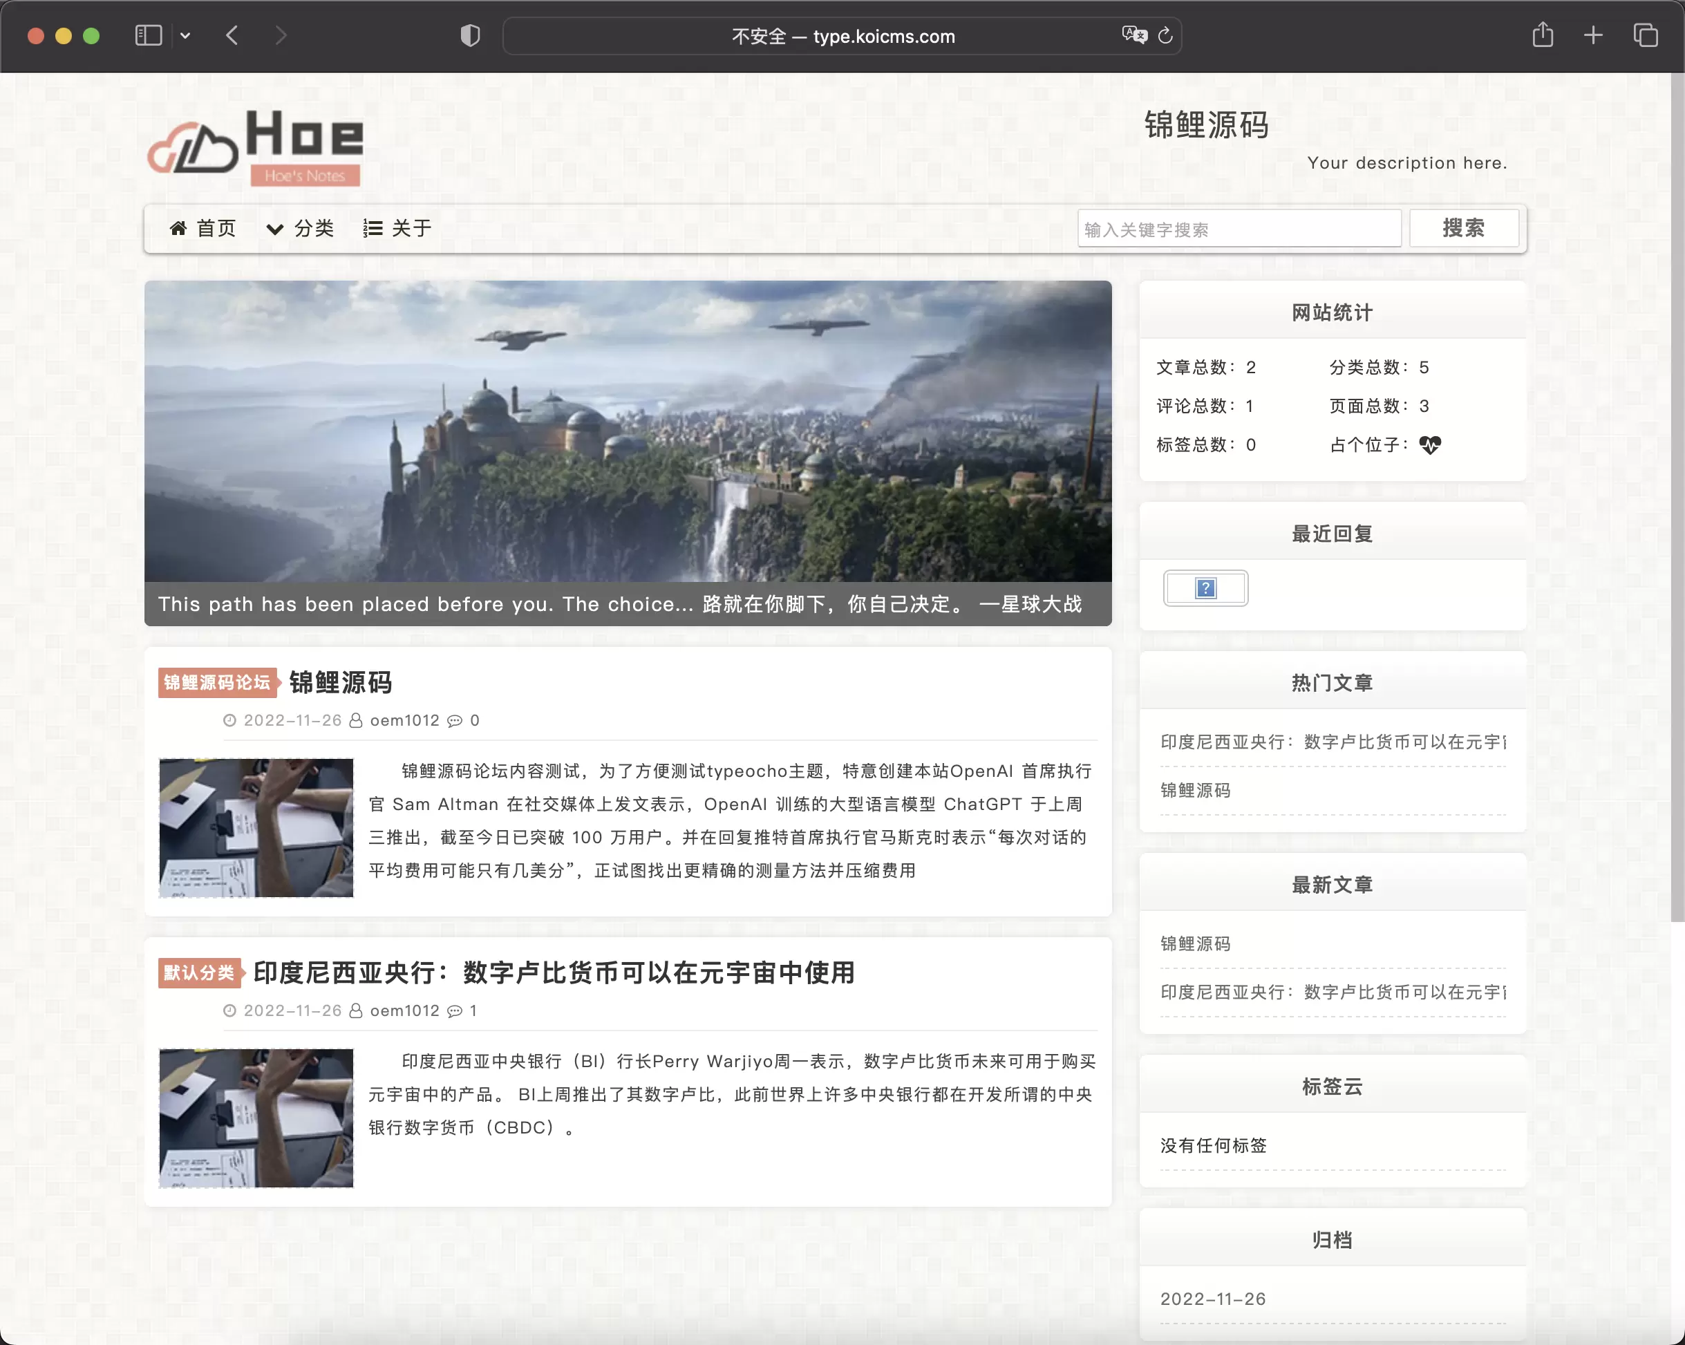Click author oem1012 on 锦鲤源码 post

click(x=404, y=719)
